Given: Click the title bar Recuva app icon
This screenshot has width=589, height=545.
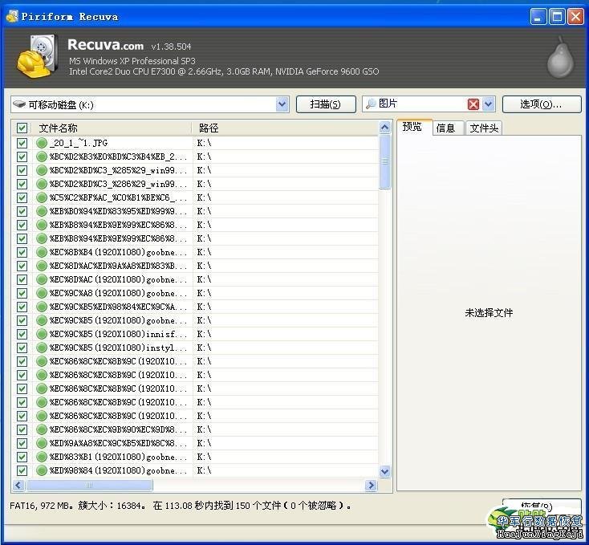Looking at the screenshot, I should click(11, 16).
